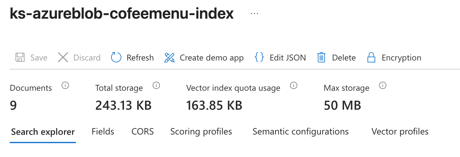Click the Refresh circular arrow icon
Screen dimensions: 460x157
pos(116,58)
